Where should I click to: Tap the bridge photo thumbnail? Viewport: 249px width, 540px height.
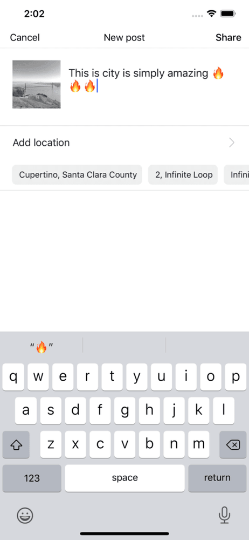pyautogui.click(x=37, y=84)
